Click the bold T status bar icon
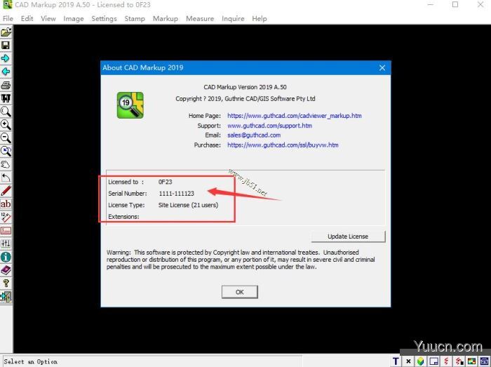 point(396,361)
